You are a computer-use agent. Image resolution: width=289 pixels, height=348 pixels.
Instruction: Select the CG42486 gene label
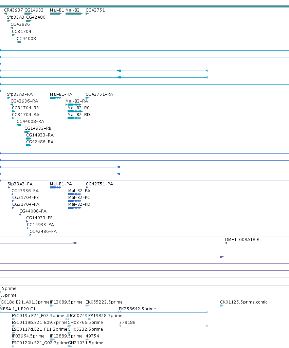pyautogui.click(x=36, y=17)
